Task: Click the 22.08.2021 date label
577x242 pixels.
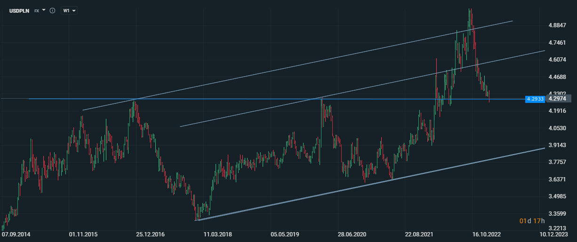Action: pyautogui.click(x=419, y=234)
